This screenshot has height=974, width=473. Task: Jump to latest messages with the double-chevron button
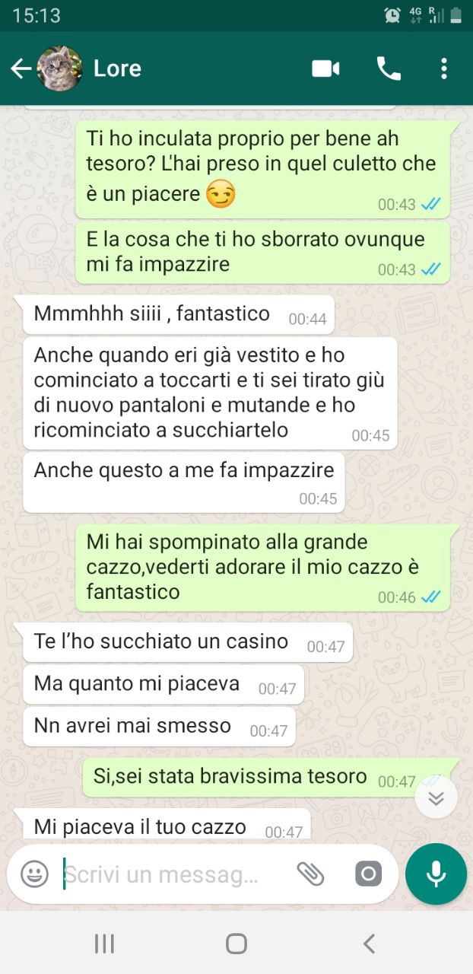(436, 797)
